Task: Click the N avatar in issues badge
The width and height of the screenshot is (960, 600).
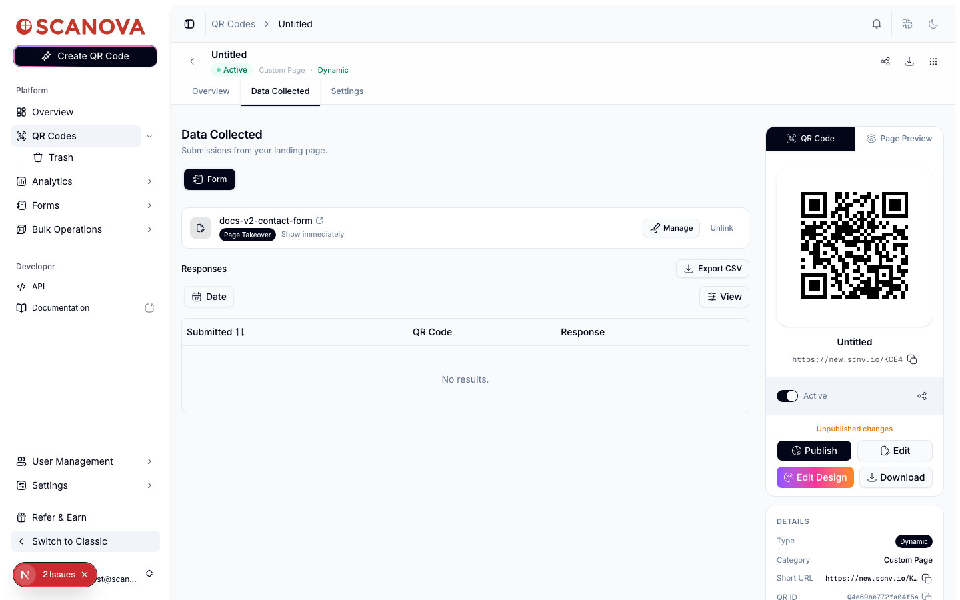Action: (x=25, y=575)
